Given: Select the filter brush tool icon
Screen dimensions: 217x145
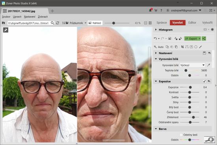Looking at the screenshot, I should coord(200,47).
